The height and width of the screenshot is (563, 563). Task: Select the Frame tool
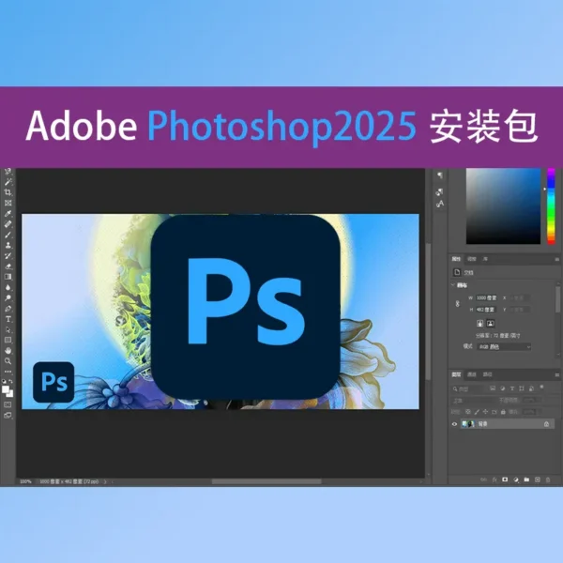click(8, 203)
